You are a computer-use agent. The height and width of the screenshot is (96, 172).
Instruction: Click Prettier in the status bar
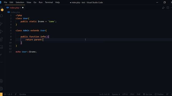[159, 94]
